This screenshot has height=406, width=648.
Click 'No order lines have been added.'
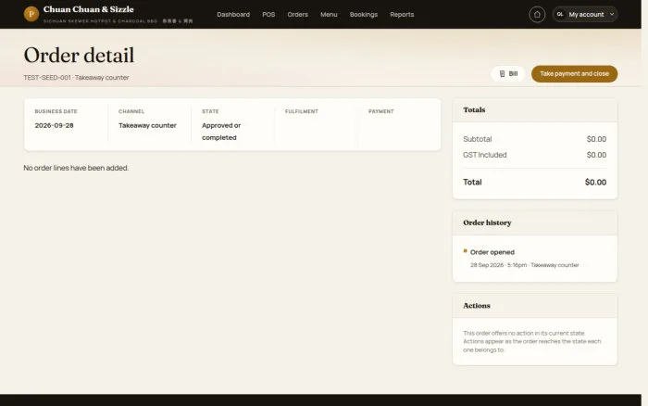click(x=76, y=168)
